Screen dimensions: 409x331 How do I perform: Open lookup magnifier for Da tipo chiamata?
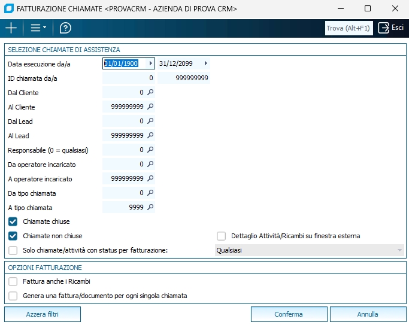150,193
